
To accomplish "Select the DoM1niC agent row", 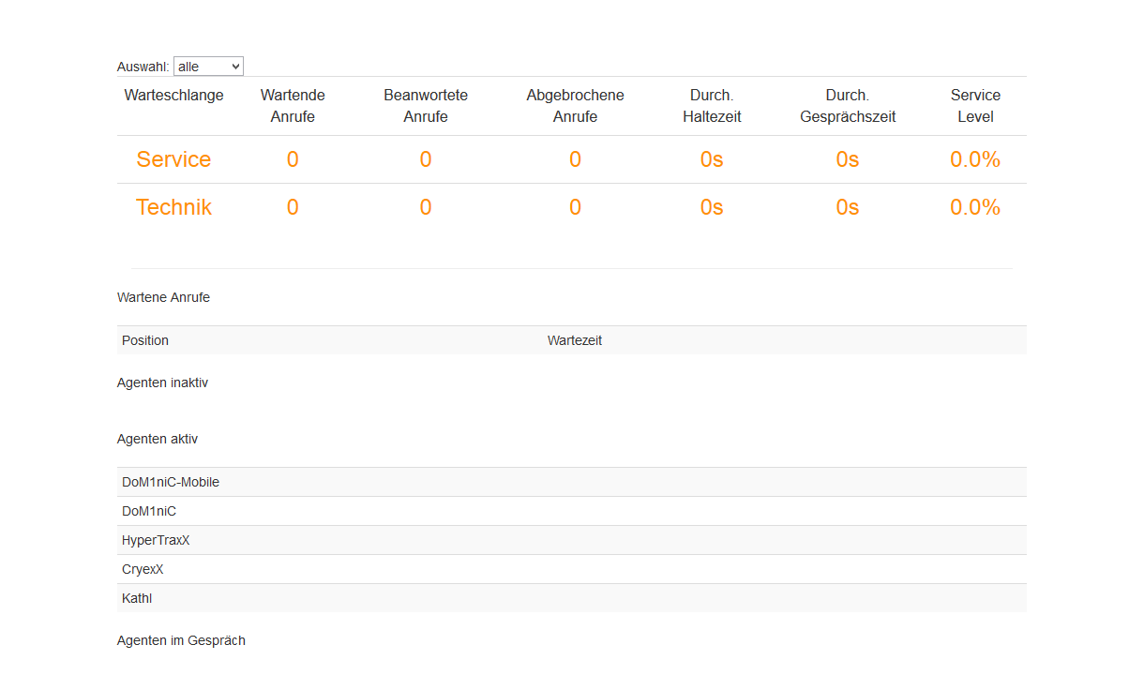I will [149, 511].
